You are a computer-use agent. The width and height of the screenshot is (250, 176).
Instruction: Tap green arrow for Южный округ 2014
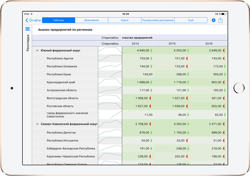[151, 50]
